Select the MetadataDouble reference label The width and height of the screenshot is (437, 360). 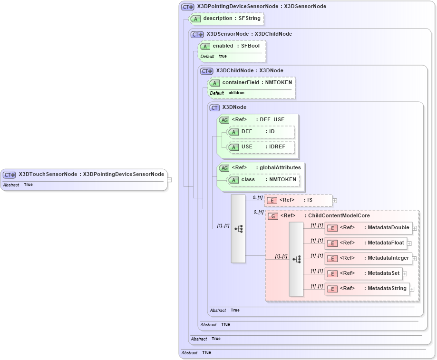[x=375, y=228]
